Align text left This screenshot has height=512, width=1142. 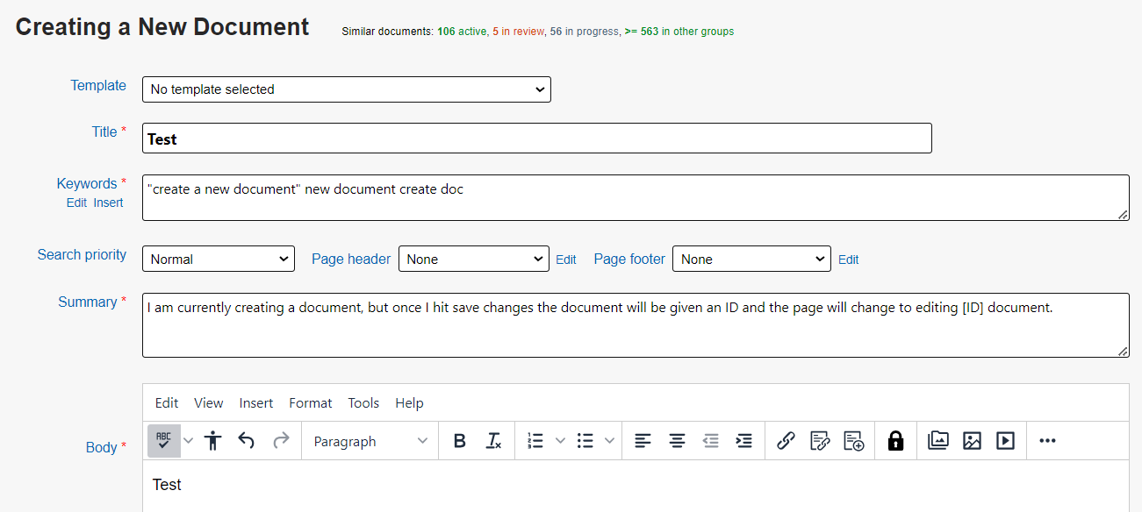pos(643,441)
